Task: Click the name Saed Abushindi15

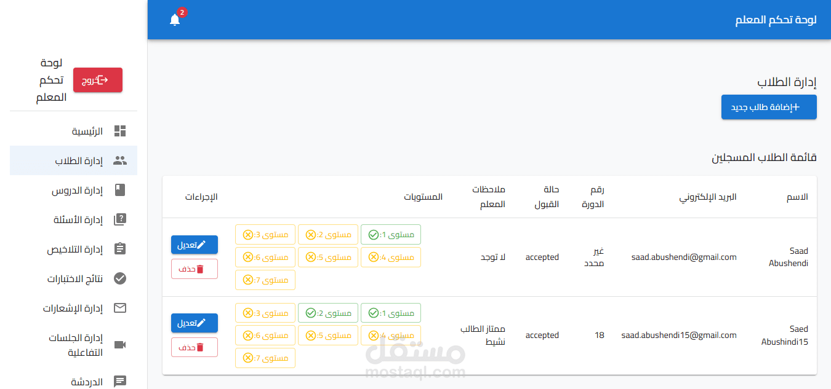Action: click(785, 335)
